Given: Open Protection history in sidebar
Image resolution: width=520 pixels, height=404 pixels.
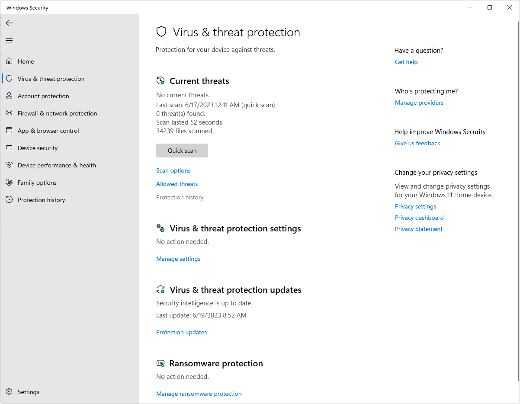Looking at the screenshot, I should coord(41,200).
